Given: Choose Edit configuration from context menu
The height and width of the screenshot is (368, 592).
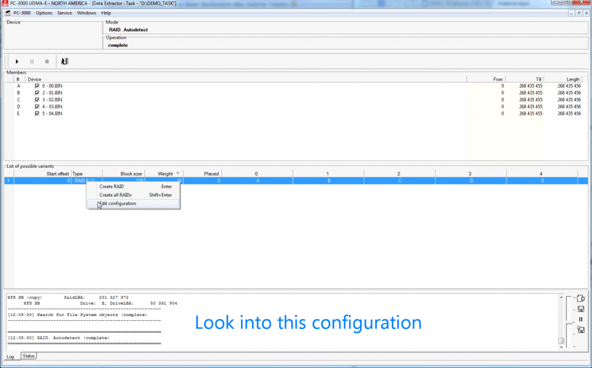Looking at the screenshot, I should [118, 204].
